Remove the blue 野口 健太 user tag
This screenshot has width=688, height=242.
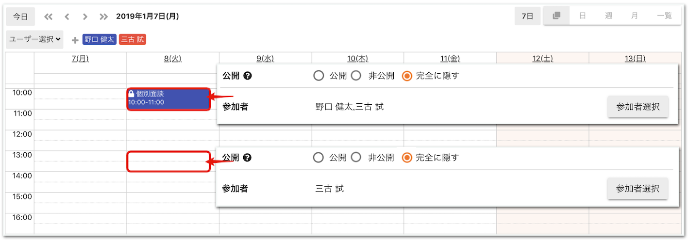100,40
